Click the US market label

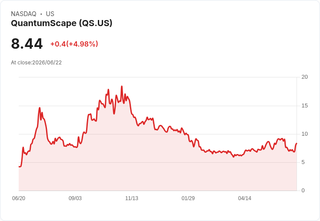point(50,14)
